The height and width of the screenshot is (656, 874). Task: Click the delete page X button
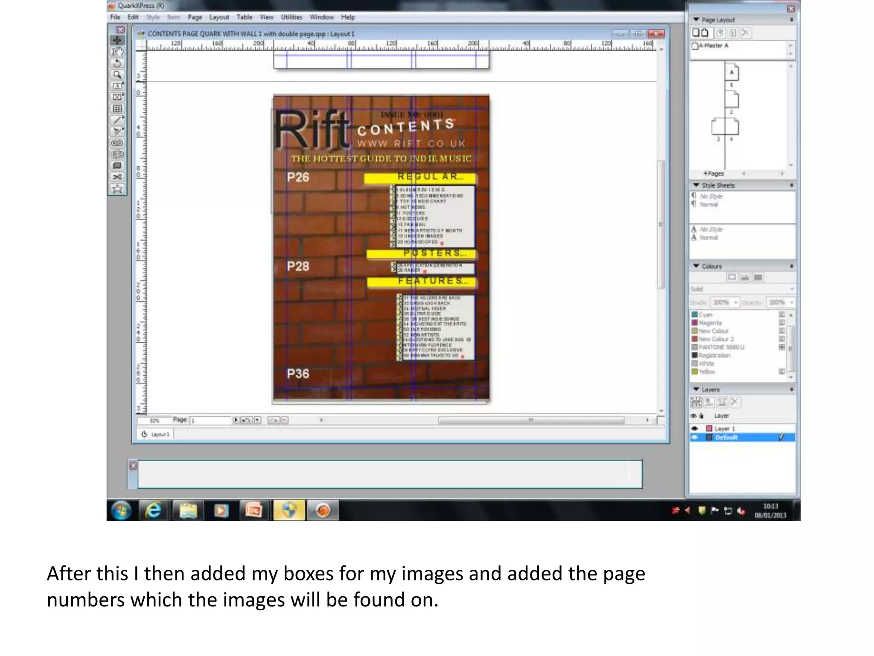(746, 33)
